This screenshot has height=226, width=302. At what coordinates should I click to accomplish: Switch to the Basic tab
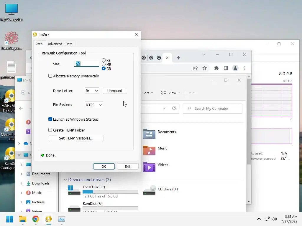[39, 44]
